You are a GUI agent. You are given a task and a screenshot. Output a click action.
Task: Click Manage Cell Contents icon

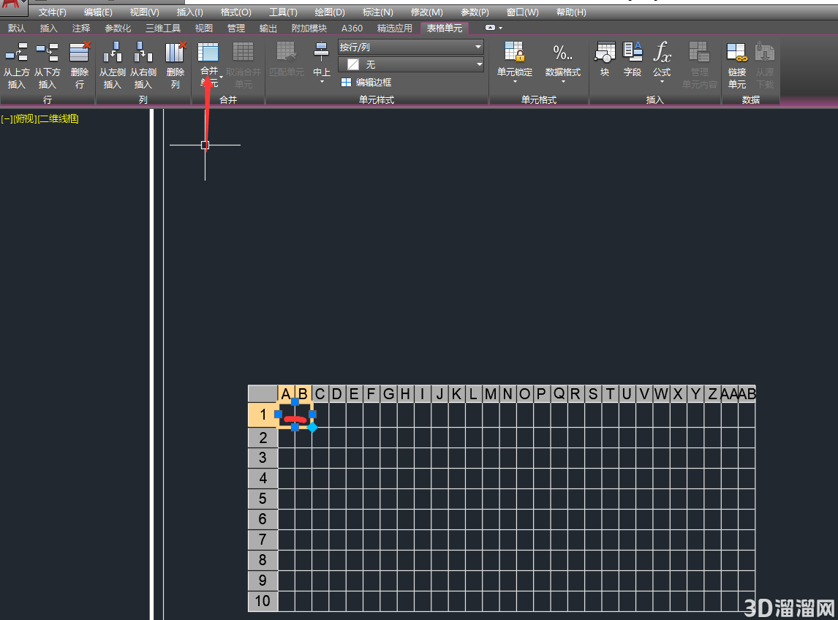tap(699, 53)
